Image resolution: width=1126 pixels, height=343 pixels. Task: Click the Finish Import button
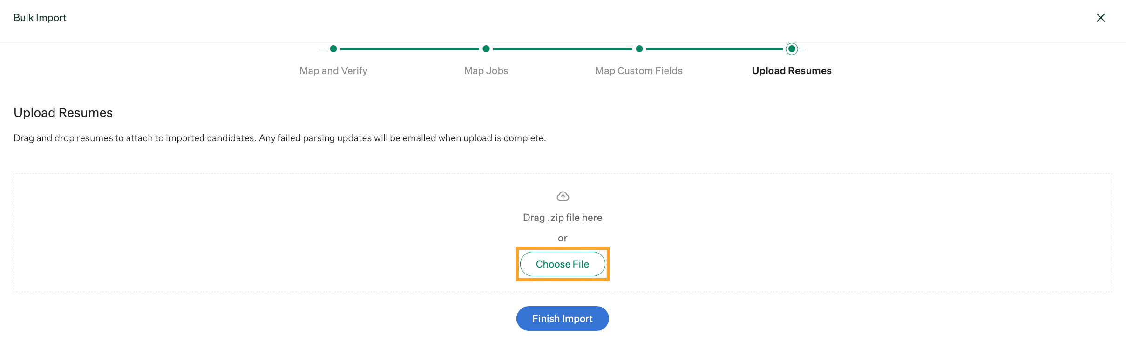click(x=563, y=319)
